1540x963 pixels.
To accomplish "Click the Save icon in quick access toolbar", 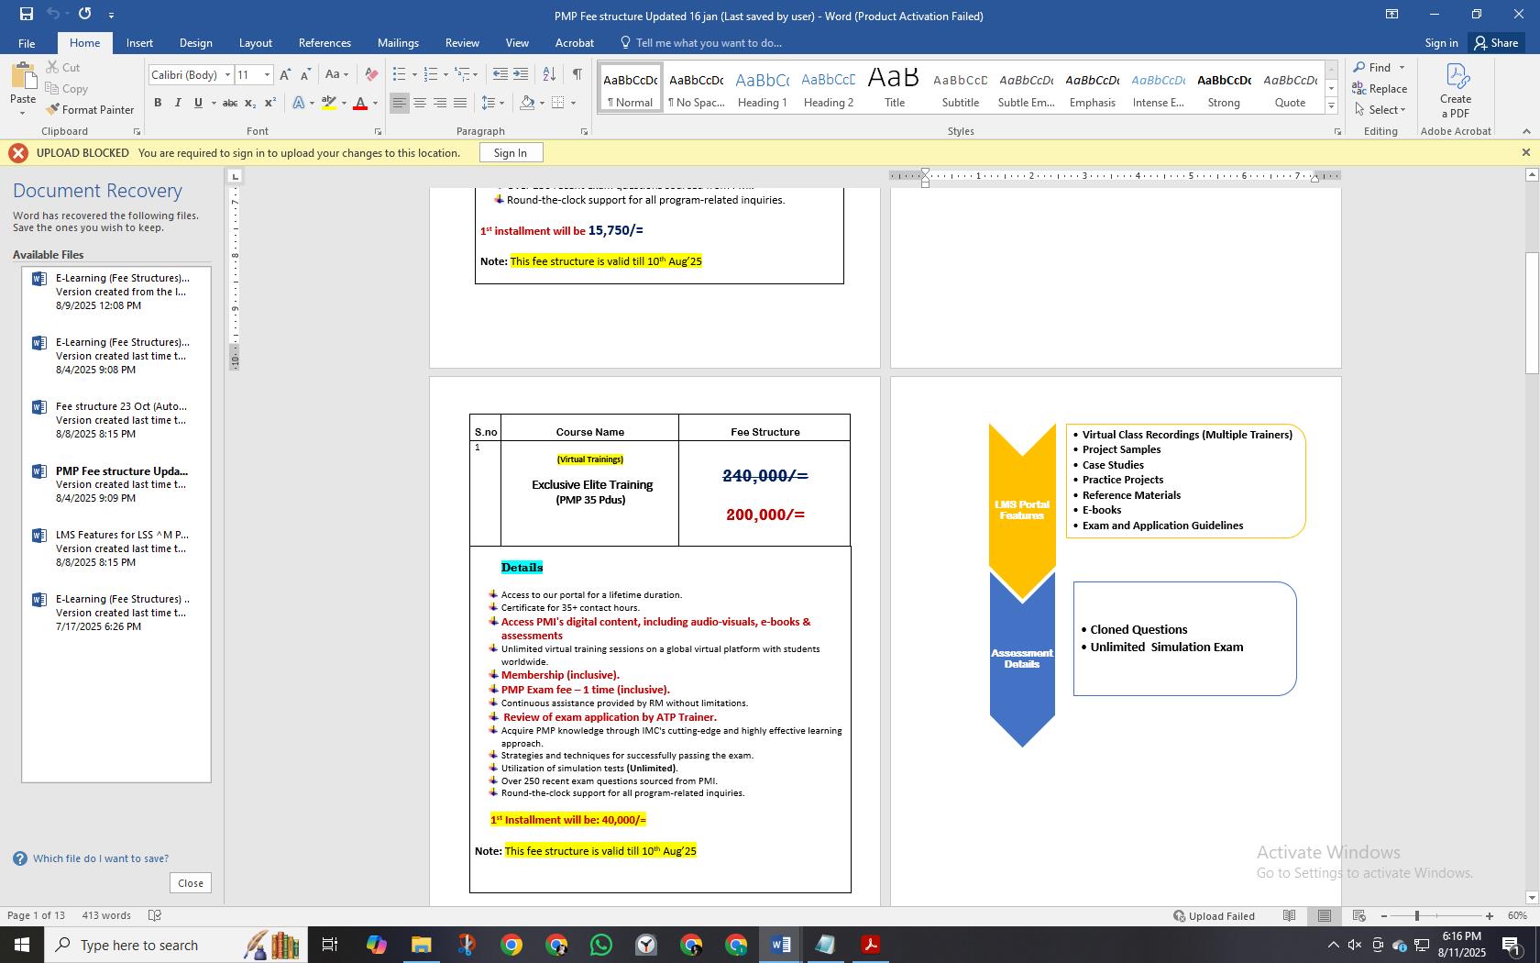I will click(27, 14).
